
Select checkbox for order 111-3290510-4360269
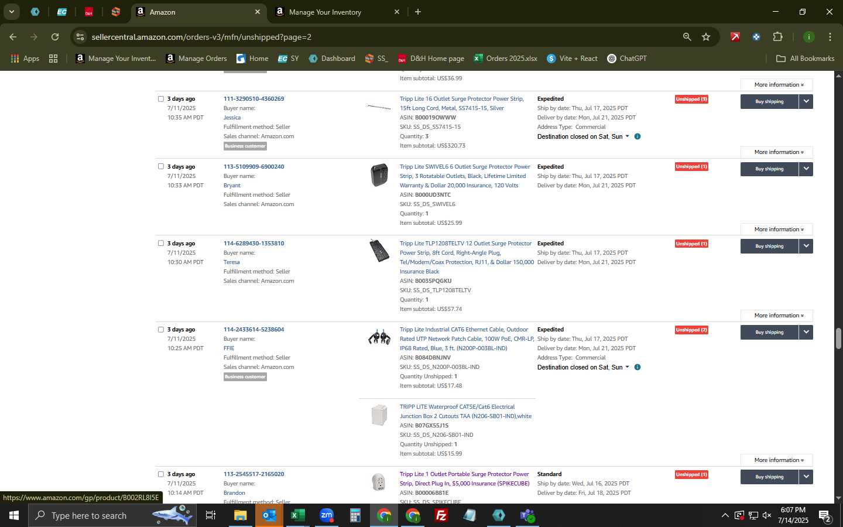tap(161, 99)
